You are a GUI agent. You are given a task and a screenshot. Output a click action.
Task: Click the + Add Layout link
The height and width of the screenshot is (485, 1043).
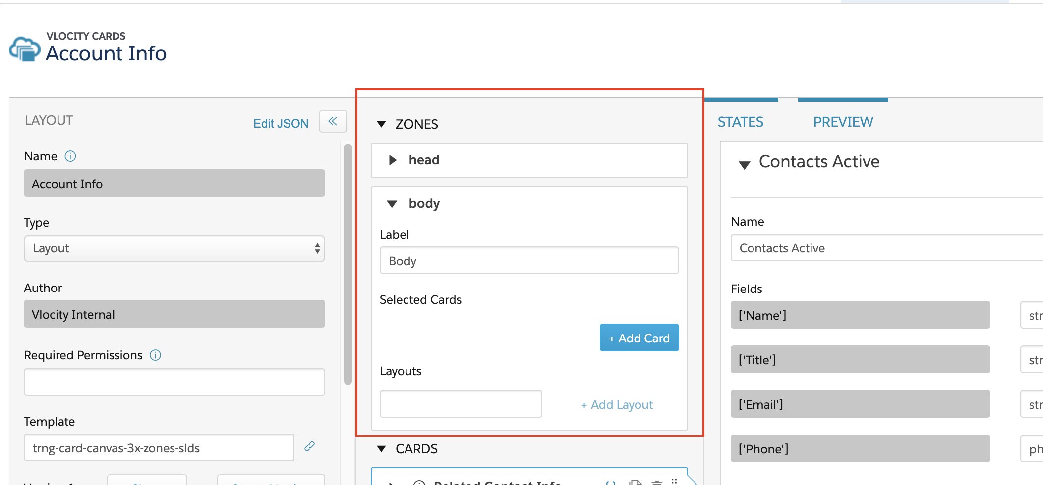617,405
